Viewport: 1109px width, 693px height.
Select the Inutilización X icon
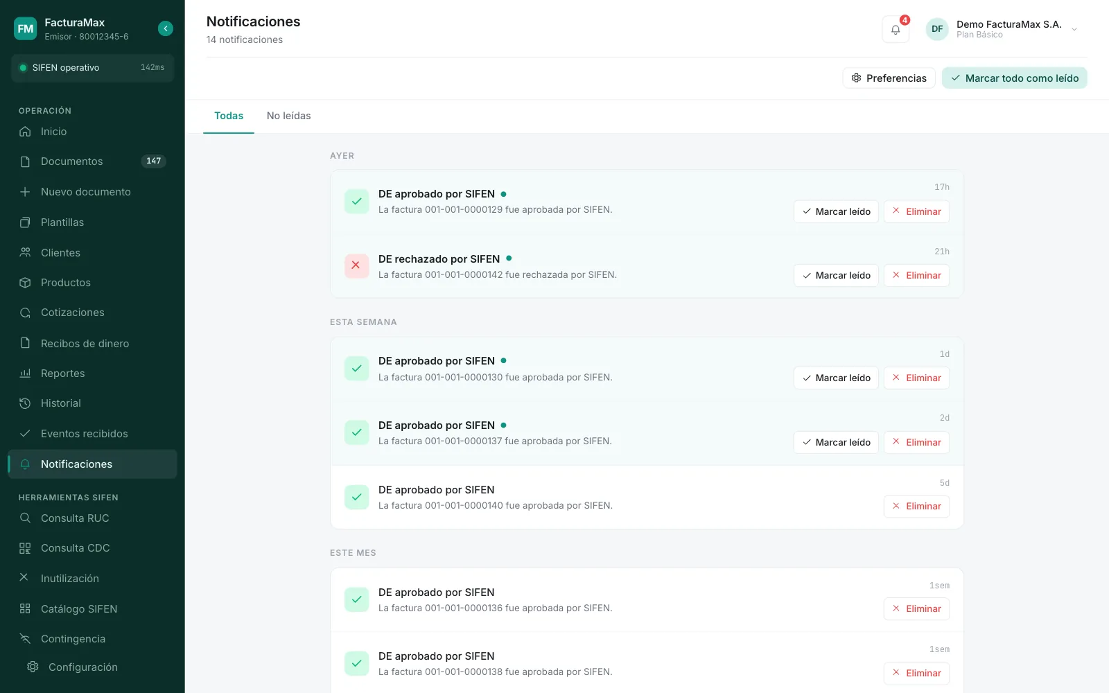pyautogui.click(x=24, y=577)
